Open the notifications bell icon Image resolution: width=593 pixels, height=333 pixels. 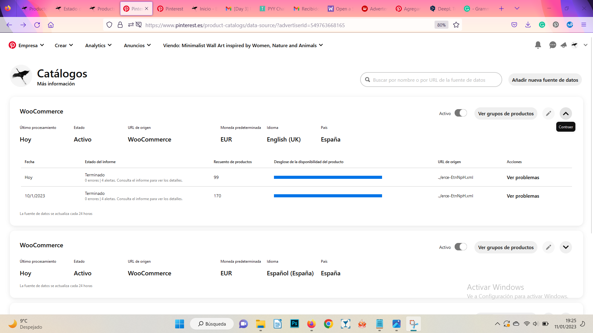tap(538, 45)
